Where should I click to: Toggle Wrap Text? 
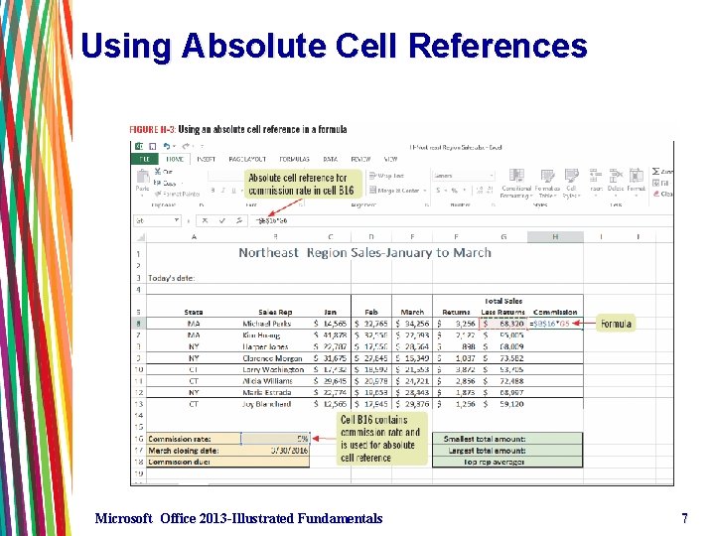point(386,176)
